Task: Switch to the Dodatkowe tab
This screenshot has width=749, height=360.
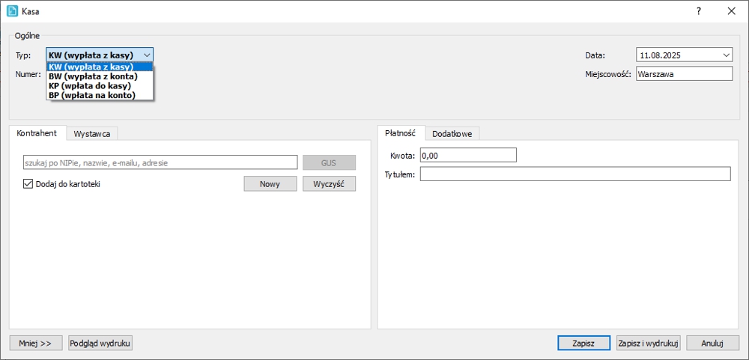Action: pos(452,133)
